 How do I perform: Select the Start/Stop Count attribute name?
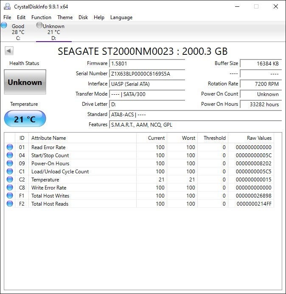pyautogui.click(x=50, y=155)
